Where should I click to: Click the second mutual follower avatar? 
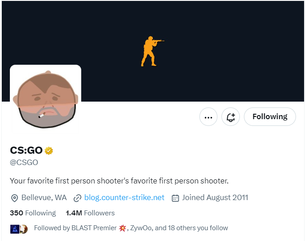pos(23,228)
